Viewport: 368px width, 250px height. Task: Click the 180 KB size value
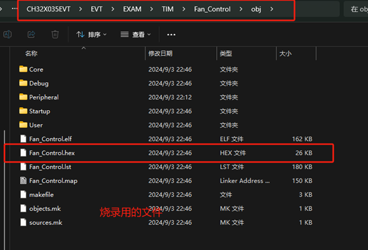(302, 167)
